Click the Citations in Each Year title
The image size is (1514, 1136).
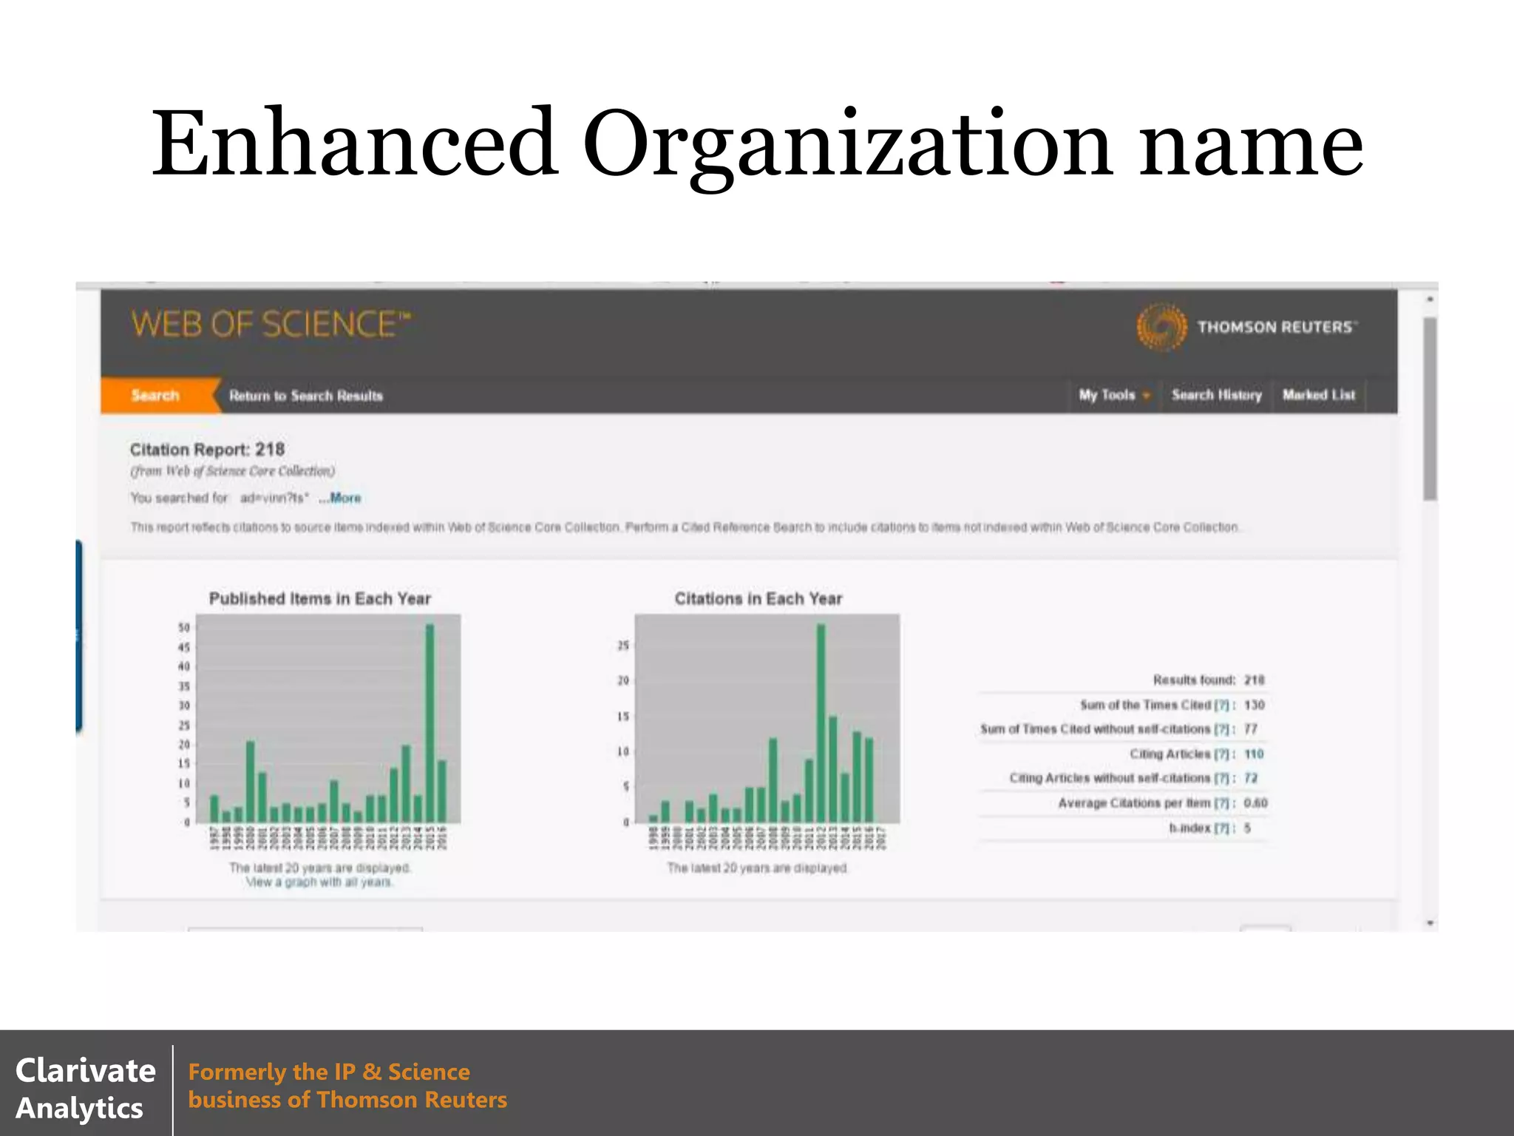[x=758, y=598]
